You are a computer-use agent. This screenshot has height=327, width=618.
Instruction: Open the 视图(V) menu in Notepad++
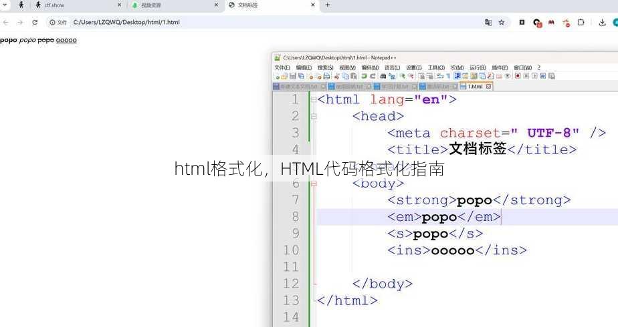point(347,67)
